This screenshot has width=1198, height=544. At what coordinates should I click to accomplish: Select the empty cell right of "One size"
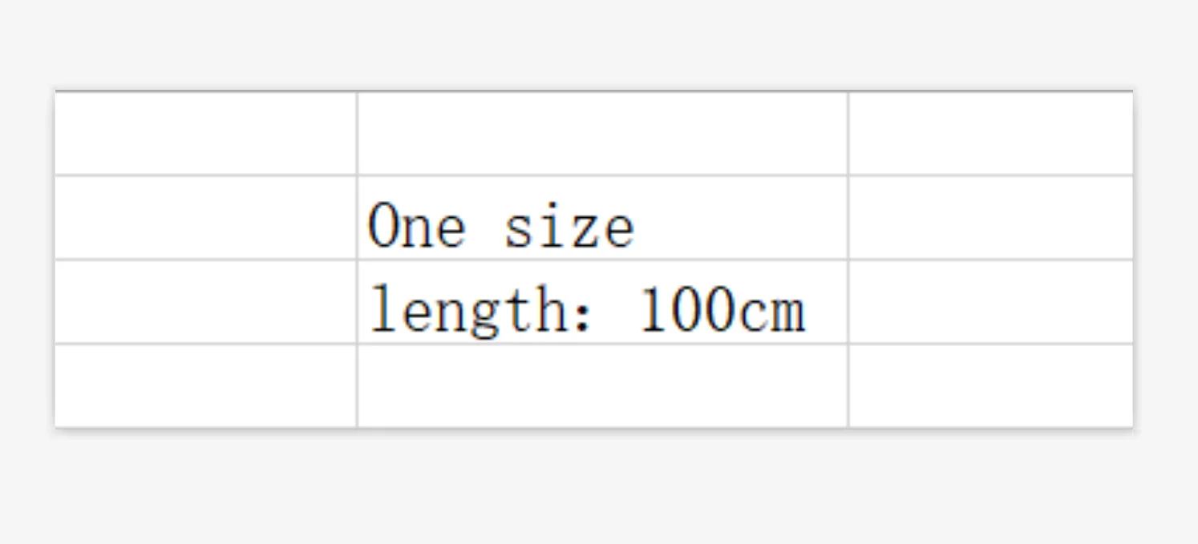(x=991, y=217)
